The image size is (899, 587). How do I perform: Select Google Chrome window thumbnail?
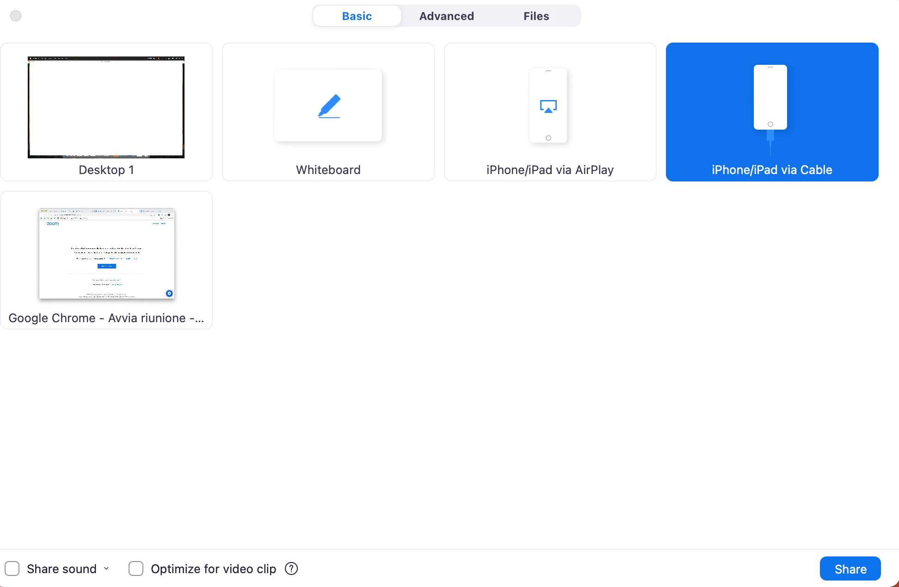[x=107, y=253]
